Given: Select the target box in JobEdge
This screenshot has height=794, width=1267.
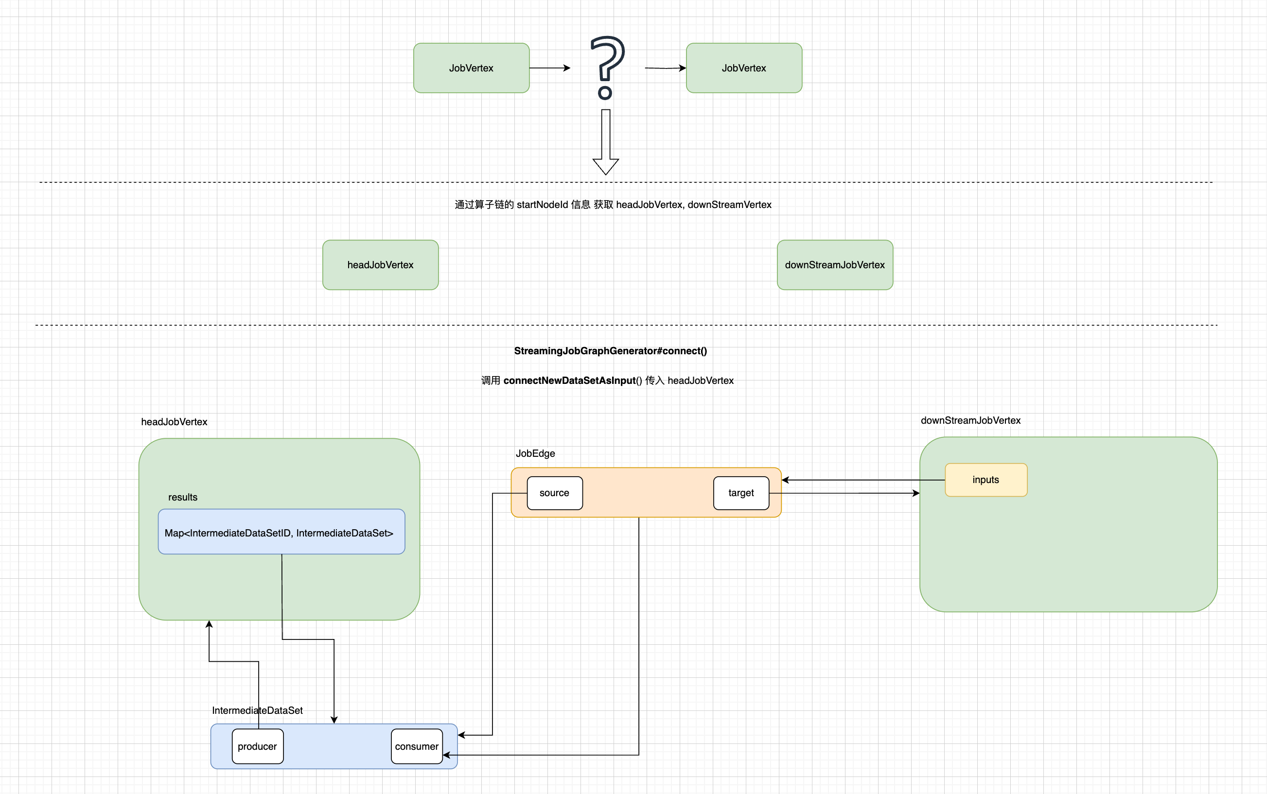Looking at the screenshot, I should pyautogui.click(x=740, y=493).
